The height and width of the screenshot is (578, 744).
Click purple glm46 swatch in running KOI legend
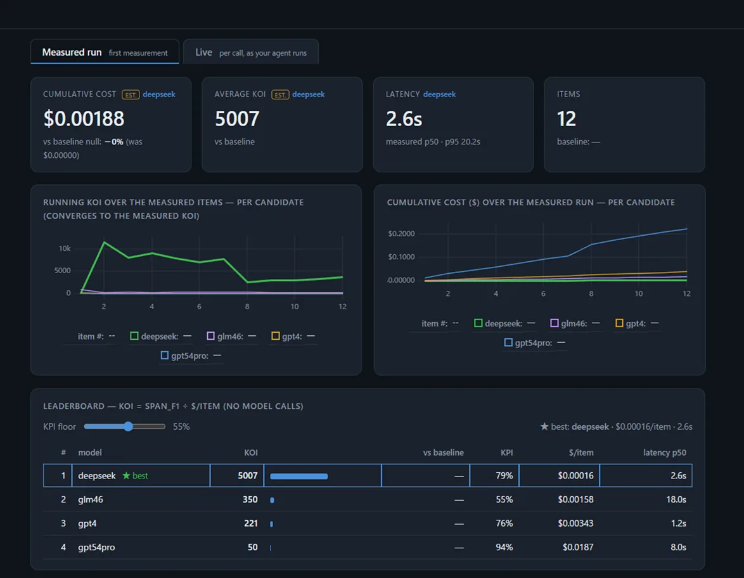210,336
